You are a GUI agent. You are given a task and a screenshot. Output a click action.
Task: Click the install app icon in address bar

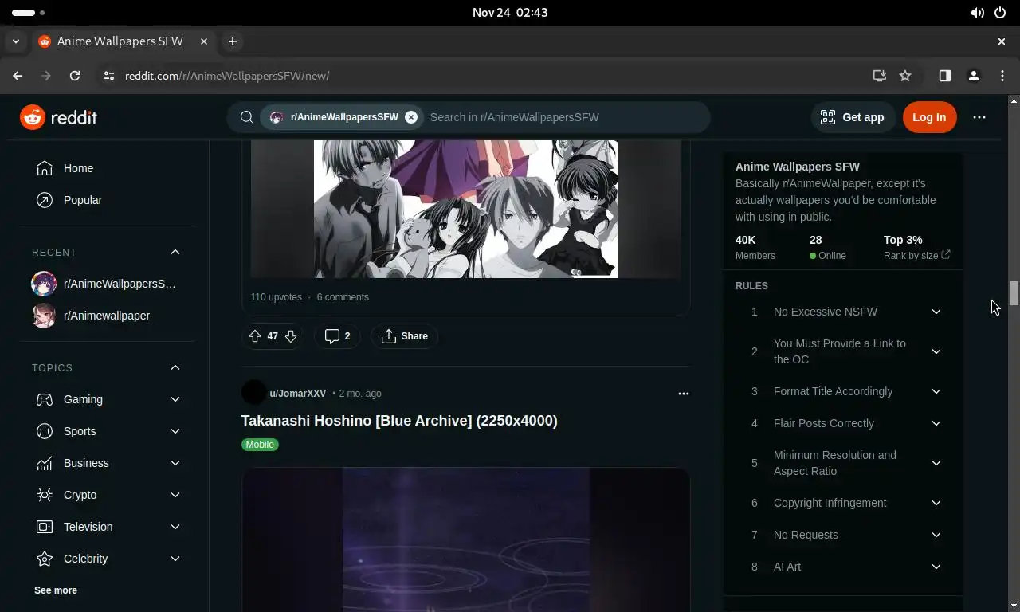pyautogui.click(x=879, y=76)
